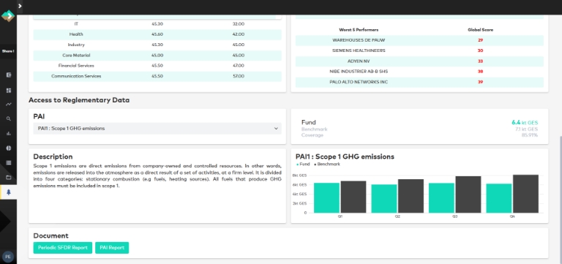Expand the sidebar with the top chevron
Screen dimensions: 562x264
(x=20, y=6)
